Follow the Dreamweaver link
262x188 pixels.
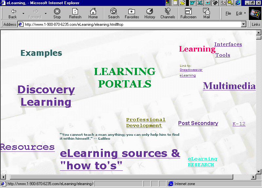pyautogui.click(x=191, y=70)
